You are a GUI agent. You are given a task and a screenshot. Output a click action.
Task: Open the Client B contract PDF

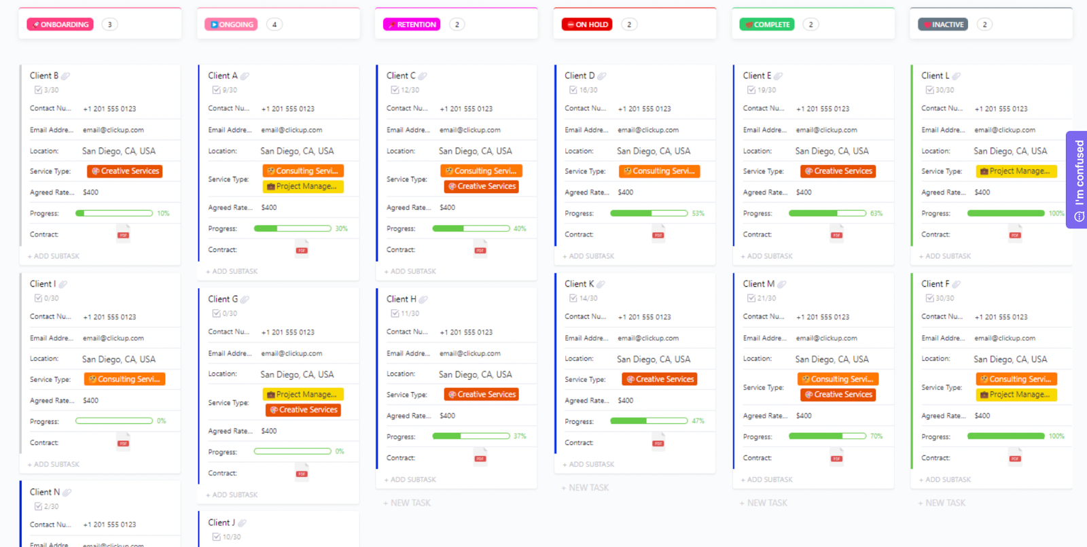(123, 233)
